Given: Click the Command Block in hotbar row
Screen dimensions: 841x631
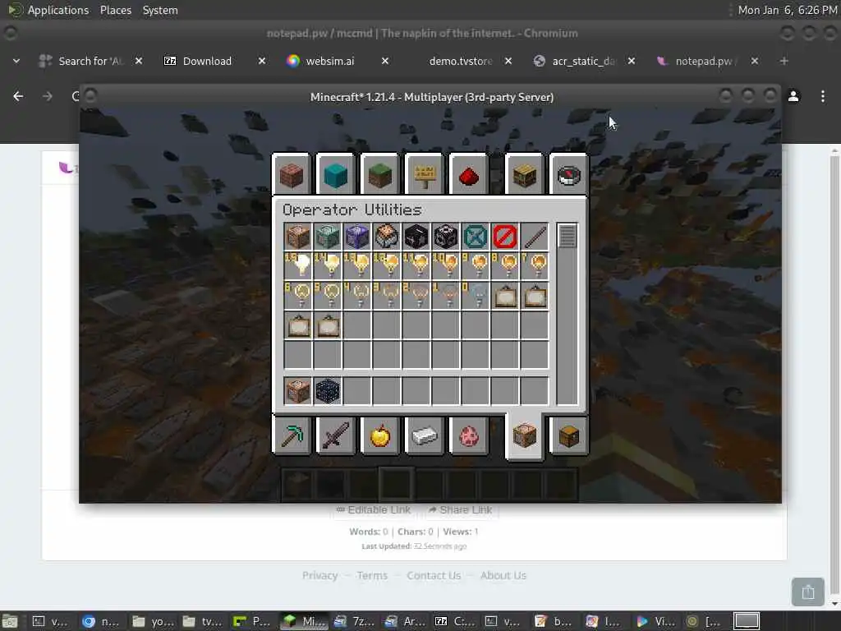Looking at the screenshot, I should pos(297,390).
